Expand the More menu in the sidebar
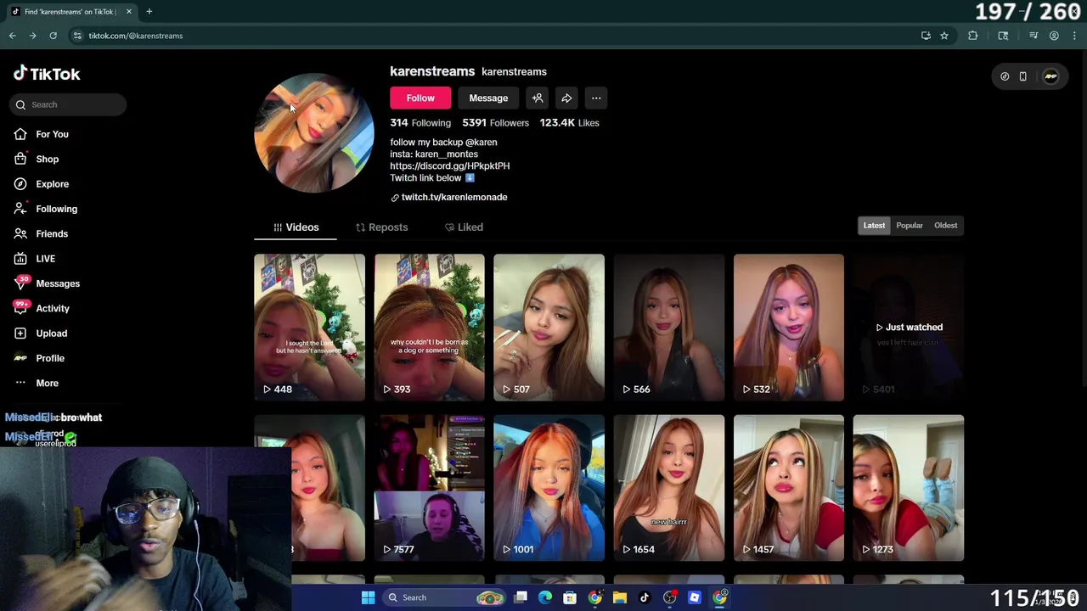 [36, 383]
